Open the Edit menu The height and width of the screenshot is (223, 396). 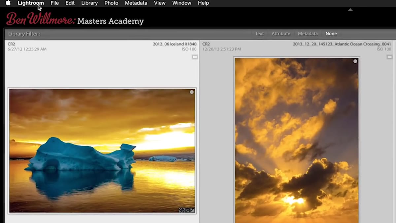point(70,3)
